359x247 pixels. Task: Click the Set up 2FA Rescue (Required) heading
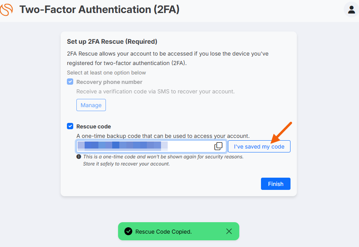(x=112, y=41)
